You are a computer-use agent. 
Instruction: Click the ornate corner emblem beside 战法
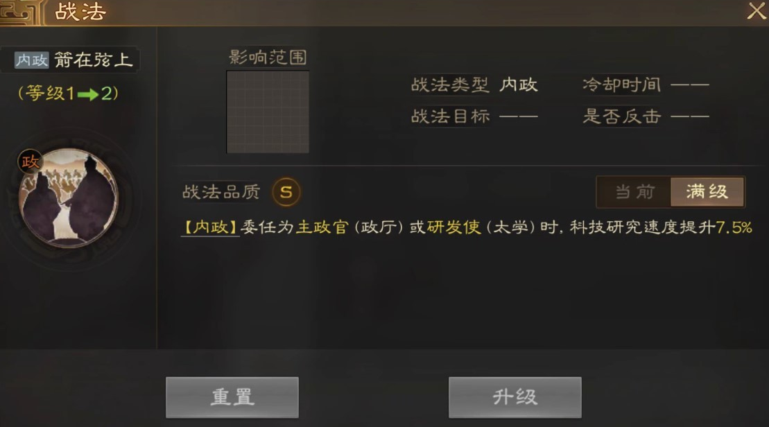pos(19,12)
